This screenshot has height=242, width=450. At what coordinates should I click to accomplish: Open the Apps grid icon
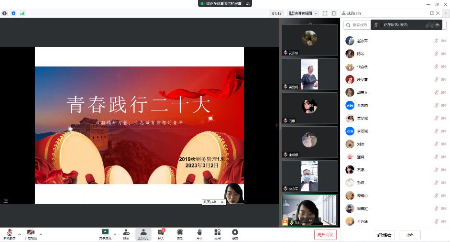217,233
